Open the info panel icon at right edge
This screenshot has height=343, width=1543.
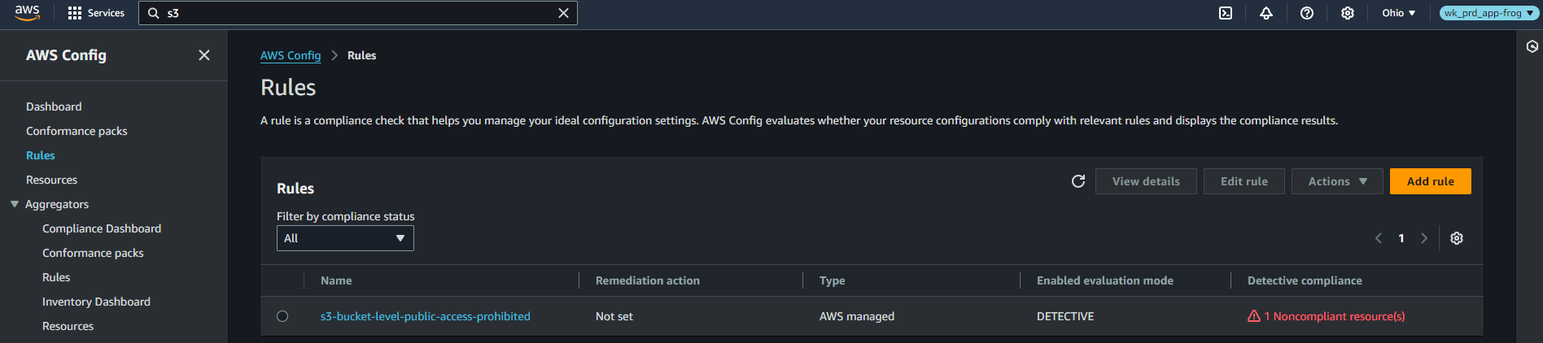(1532, 47)
